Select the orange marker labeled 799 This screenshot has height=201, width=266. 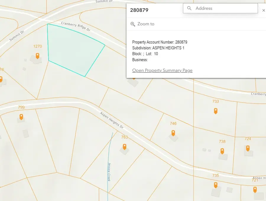click(21, 117)
